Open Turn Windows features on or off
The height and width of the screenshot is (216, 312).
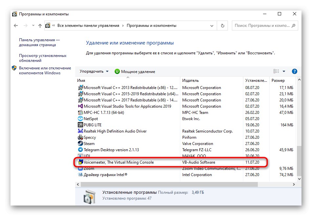pos(45,70)
